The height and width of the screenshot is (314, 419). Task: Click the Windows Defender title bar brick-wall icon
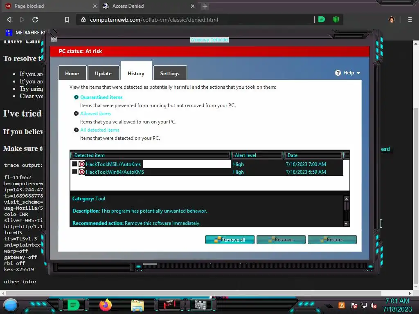coord(54,39)
